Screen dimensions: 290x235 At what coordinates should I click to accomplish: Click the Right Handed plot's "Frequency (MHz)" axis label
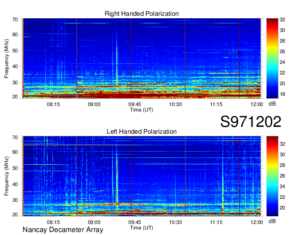[x=6, y=58]
